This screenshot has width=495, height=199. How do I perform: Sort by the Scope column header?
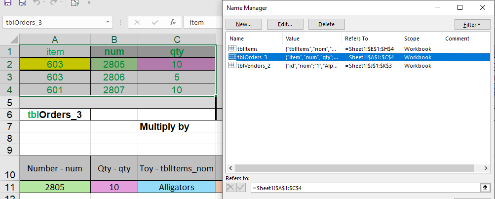421,39
